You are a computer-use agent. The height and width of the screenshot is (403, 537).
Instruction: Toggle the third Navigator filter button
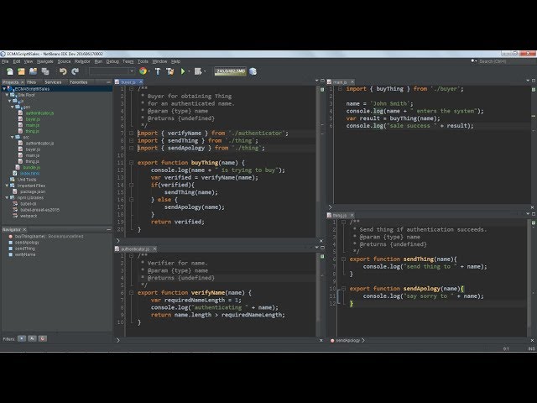pos(43,338)
